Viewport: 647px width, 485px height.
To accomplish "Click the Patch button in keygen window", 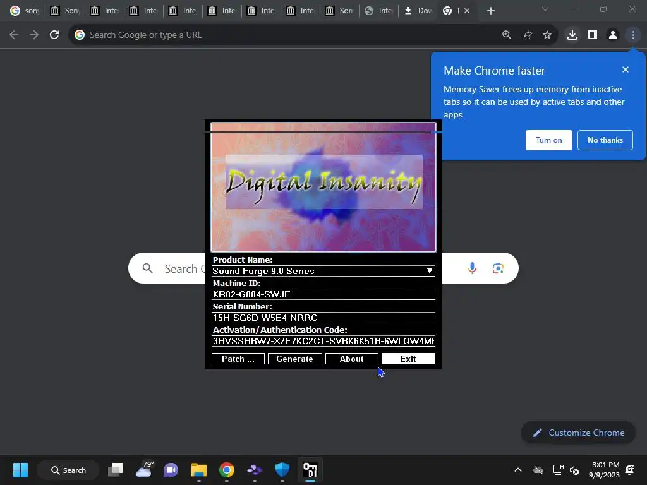I will coord(238,359).
